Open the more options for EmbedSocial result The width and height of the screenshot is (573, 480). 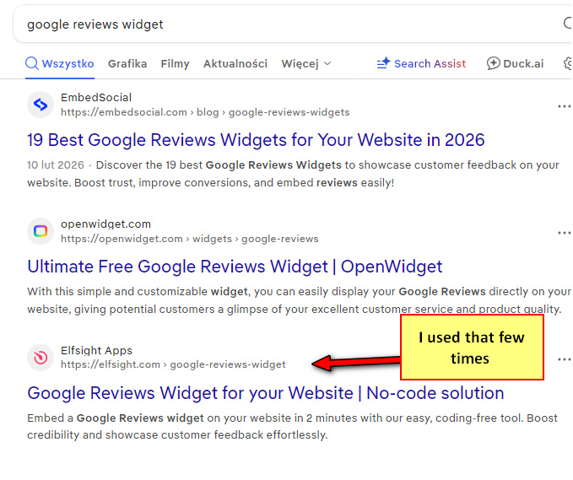pos(565,106)
